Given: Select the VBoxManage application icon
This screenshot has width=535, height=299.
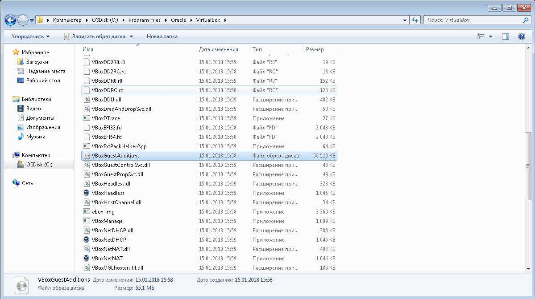Looking at the screenshot, I should tap(87, 221).
